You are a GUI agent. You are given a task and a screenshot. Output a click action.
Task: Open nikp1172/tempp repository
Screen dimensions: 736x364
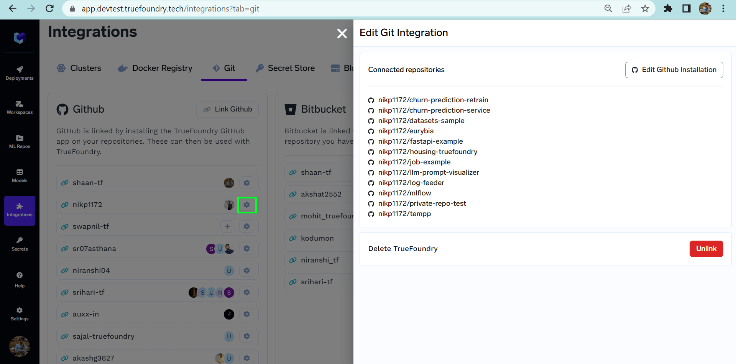pos(404,214)
